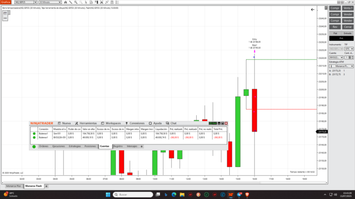Click the green connection status dot by tabs

click(34, 146)
